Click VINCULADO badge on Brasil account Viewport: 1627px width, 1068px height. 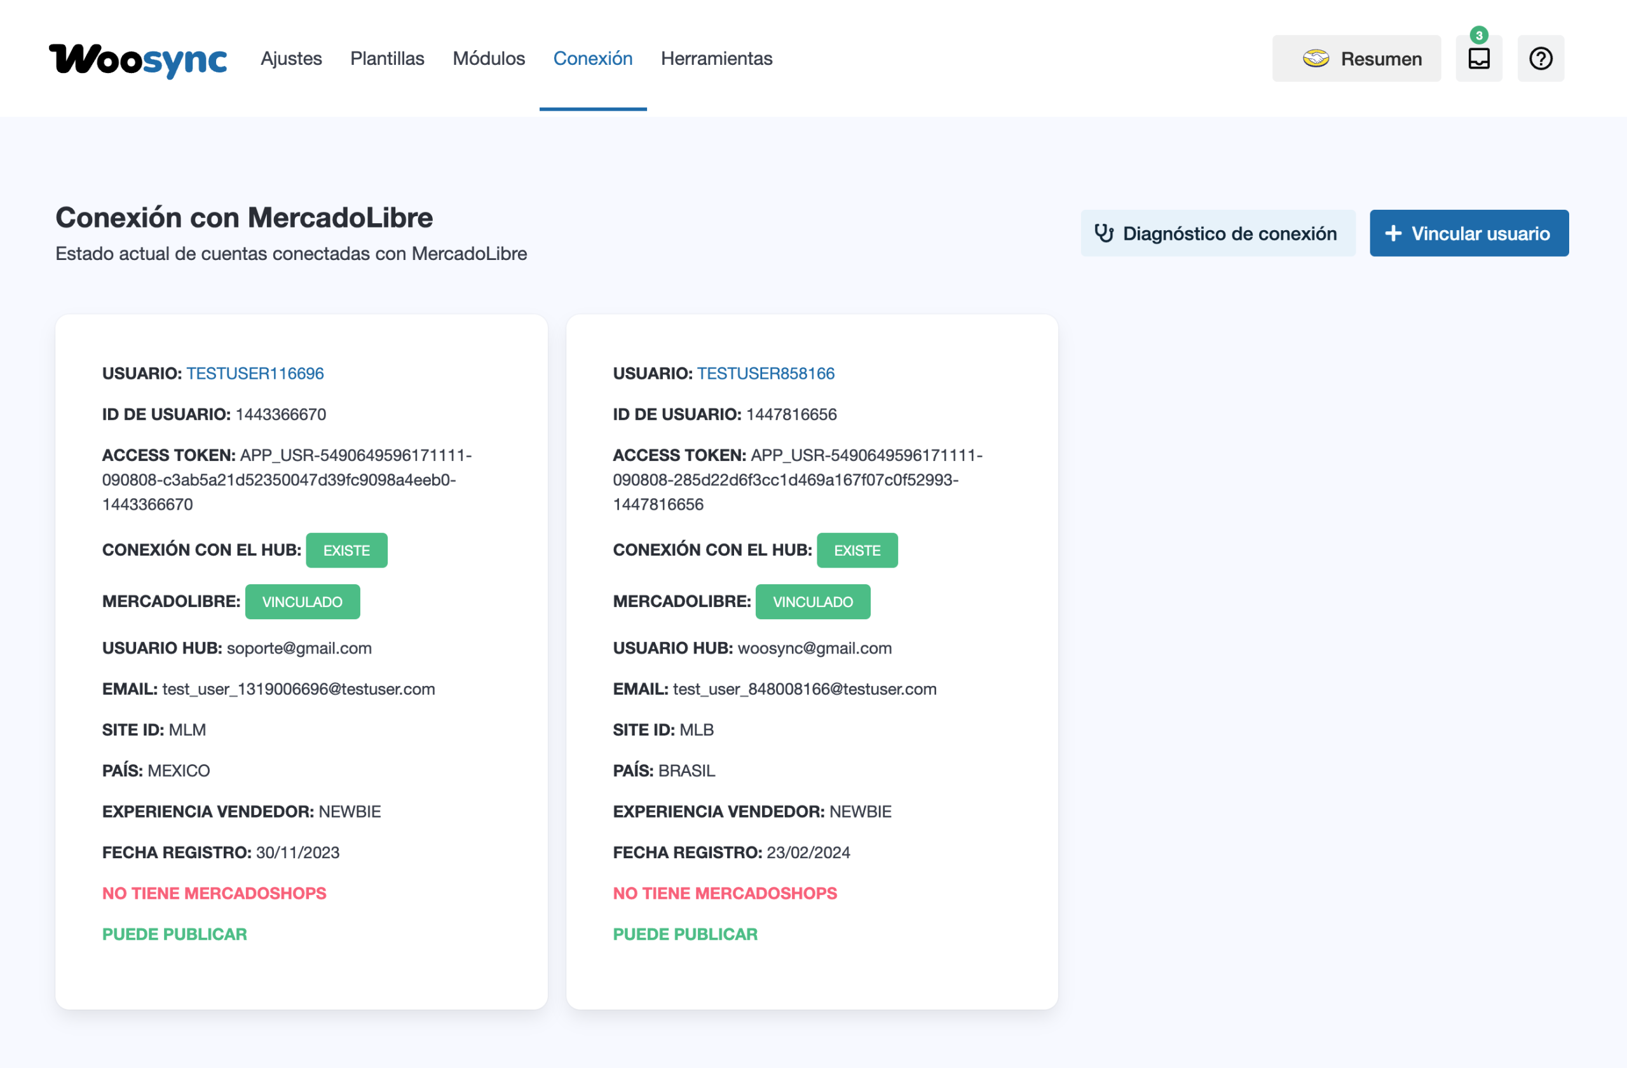click(812, 601)
